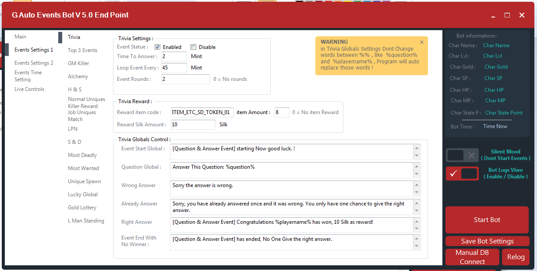
Task: Click the Char Gold value text
Action: click(496, 67)
